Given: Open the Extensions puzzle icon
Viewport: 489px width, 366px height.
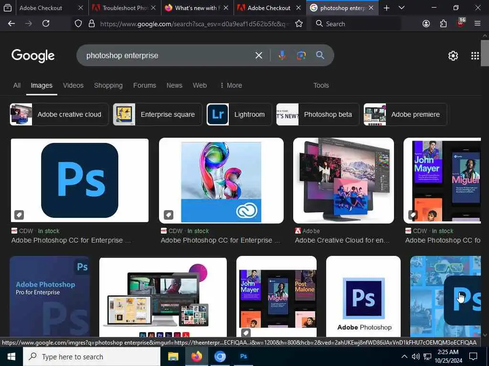Looking at the screenshot, I should [443, 24].
